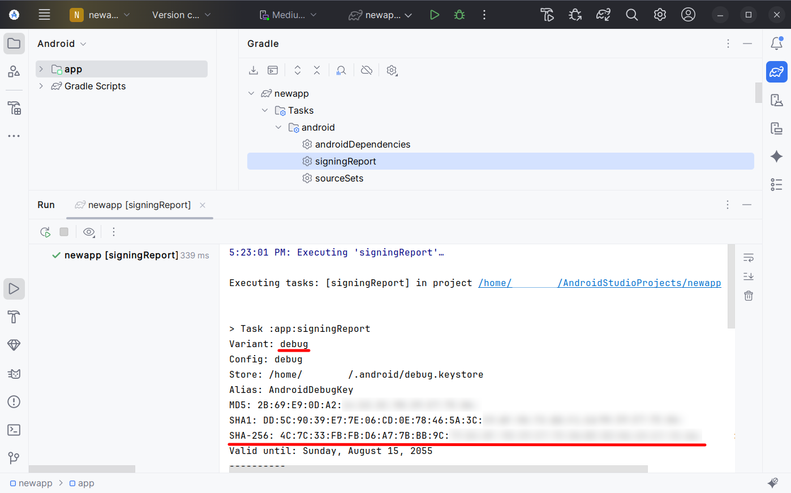This screenshot has height=493, width=791.
Task: Expand the app module in project tree
Action: click(41, 69)
